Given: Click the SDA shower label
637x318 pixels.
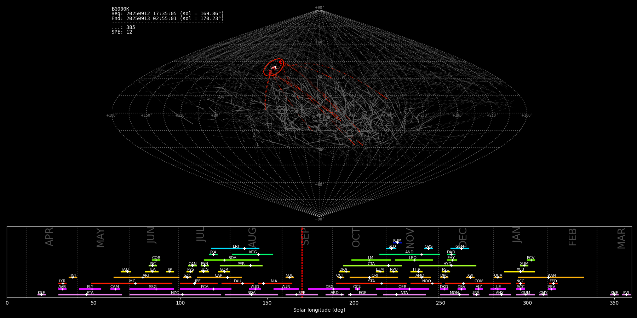Looking at the screenshot, I should click(233, 258).
